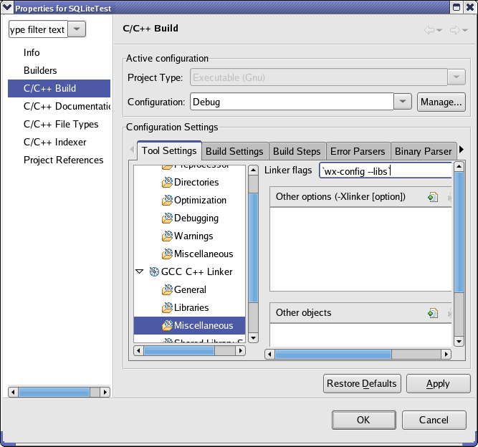The image size is (478, 447).
Task: Select Debugging in the tool tree
Action: [196, 218]
